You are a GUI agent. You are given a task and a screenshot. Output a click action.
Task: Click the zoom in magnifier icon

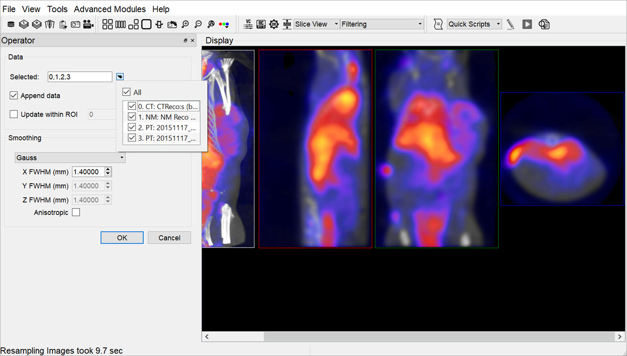[x=185, y=24]
